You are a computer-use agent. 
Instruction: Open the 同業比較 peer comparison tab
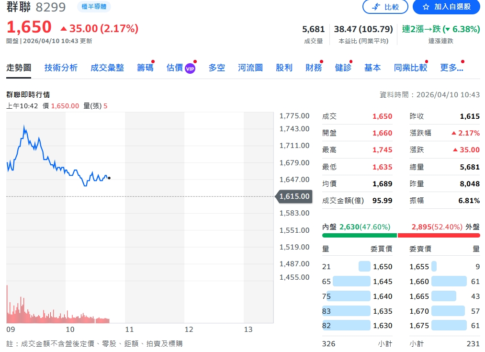click(410, 68)
